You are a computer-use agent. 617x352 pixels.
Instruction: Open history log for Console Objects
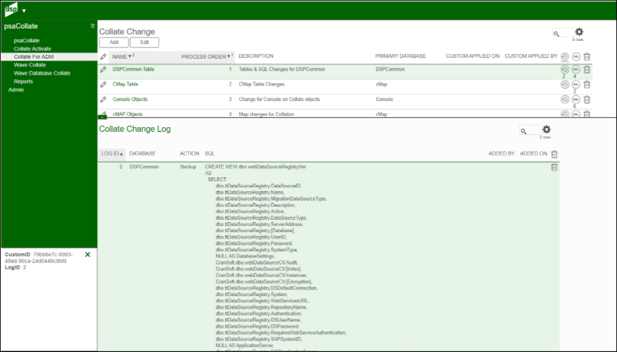click(565, 100)
